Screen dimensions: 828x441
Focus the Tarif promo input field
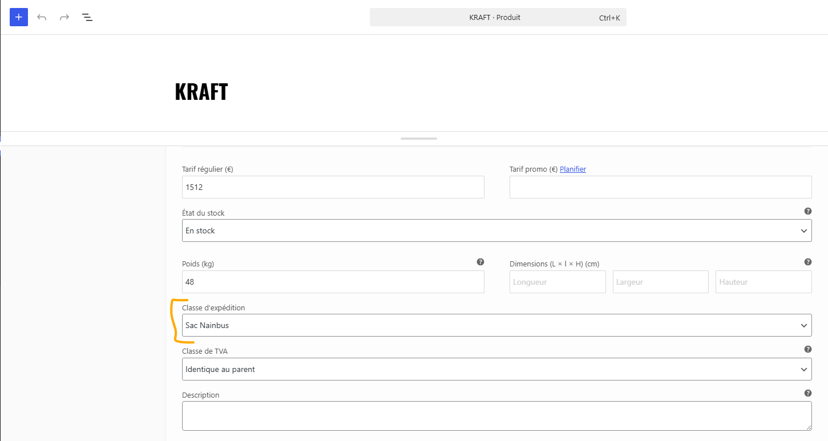(x=660, y=187)
